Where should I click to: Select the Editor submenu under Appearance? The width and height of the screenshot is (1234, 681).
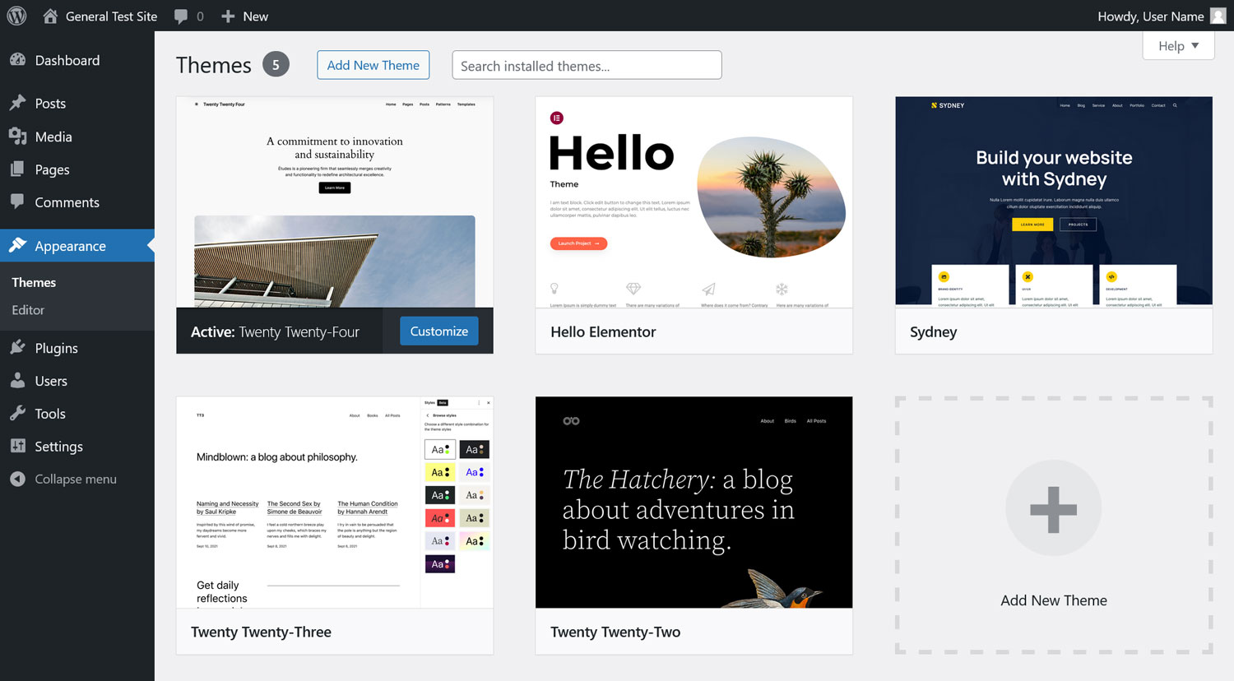point(28,310)
